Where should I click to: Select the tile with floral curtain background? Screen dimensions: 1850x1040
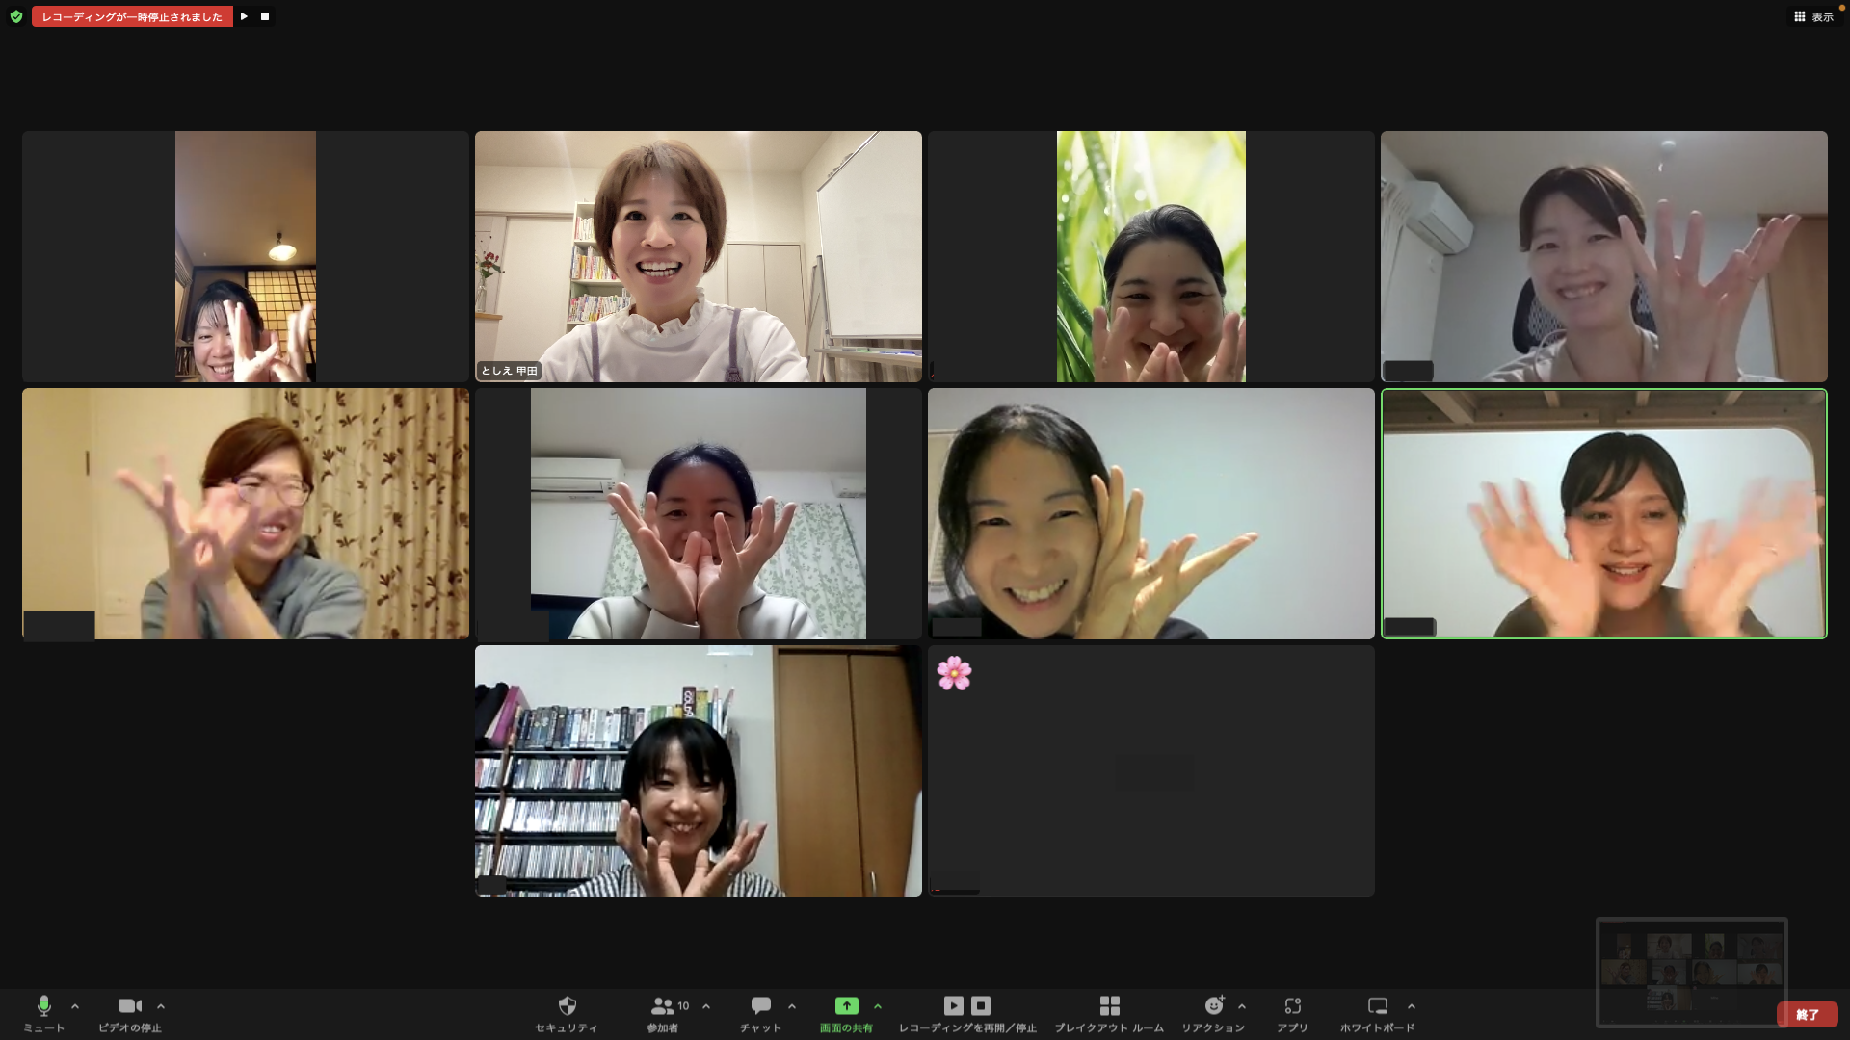click(x=246, y=513)
